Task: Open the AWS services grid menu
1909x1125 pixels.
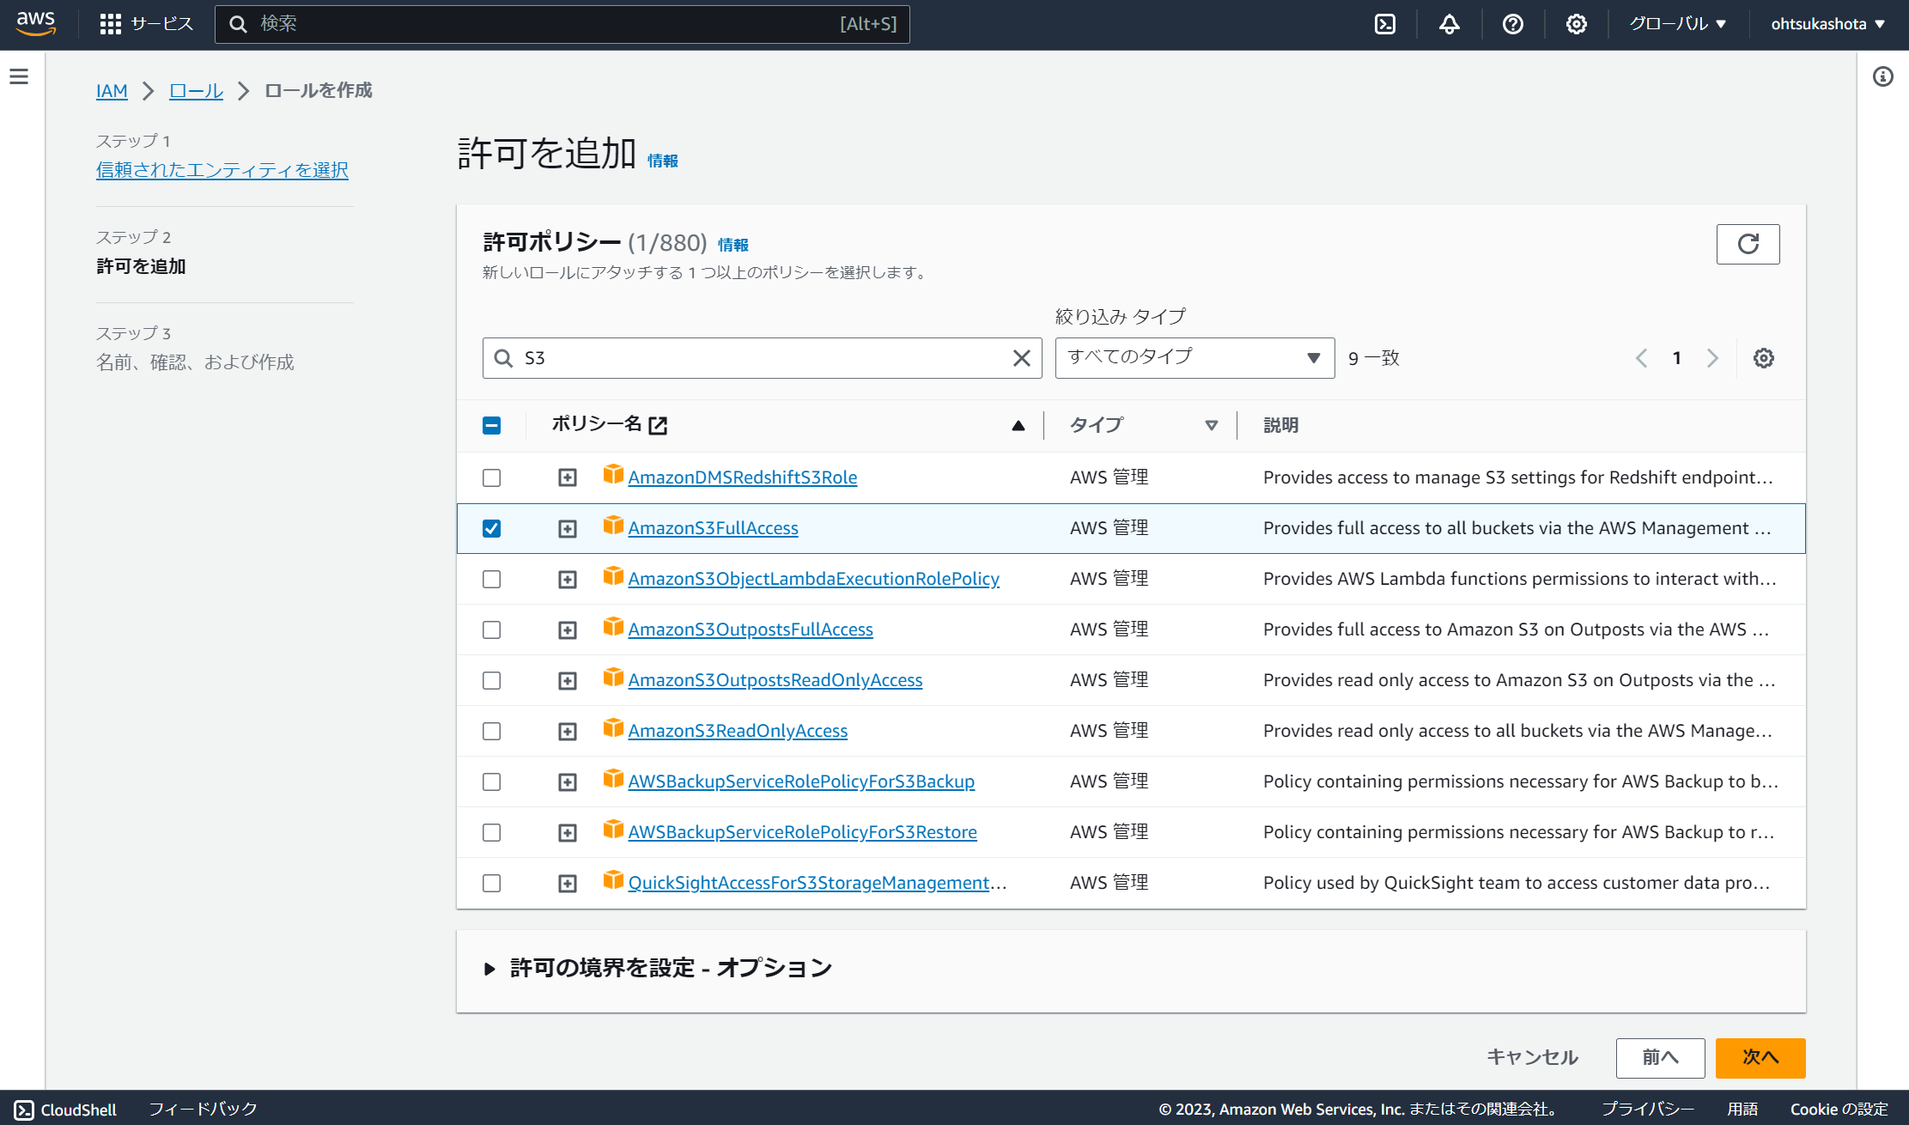Action: (x=111, y=24)
